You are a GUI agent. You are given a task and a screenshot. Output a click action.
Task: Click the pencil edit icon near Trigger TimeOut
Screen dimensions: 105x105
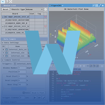44,98
